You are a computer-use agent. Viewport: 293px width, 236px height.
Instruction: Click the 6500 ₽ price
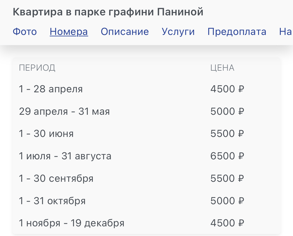[x=227, y=156]
